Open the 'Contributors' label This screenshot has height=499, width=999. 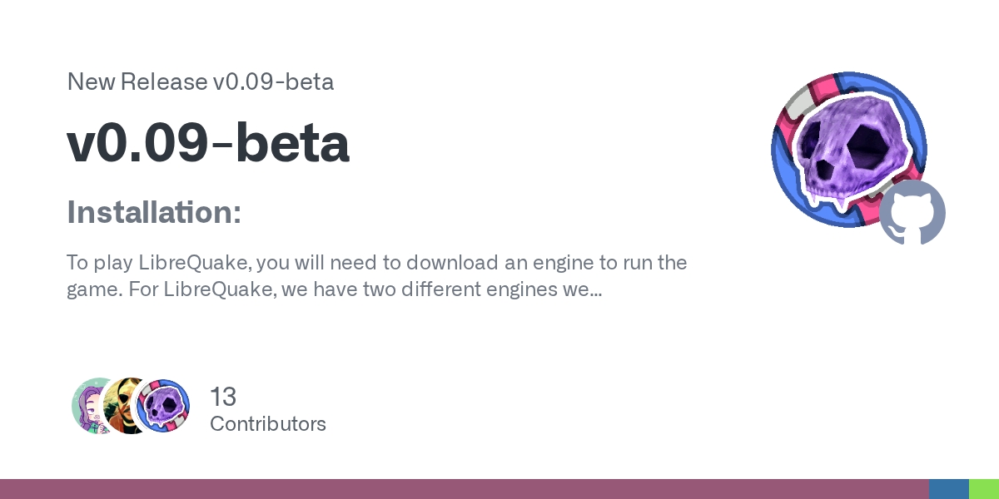(x=267, y=423)
